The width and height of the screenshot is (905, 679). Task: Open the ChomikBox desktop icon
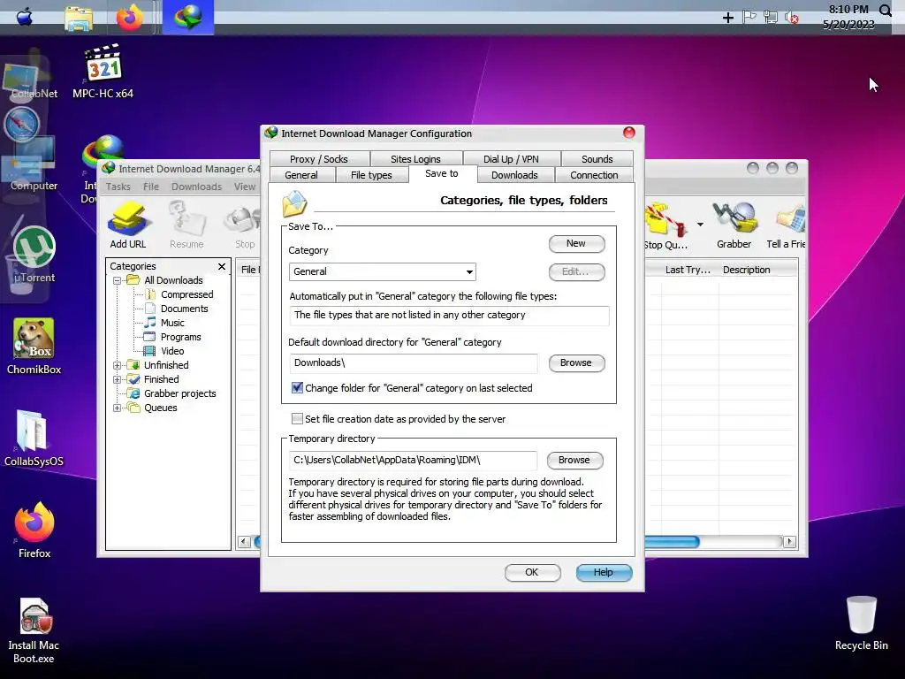coord(34,346)
